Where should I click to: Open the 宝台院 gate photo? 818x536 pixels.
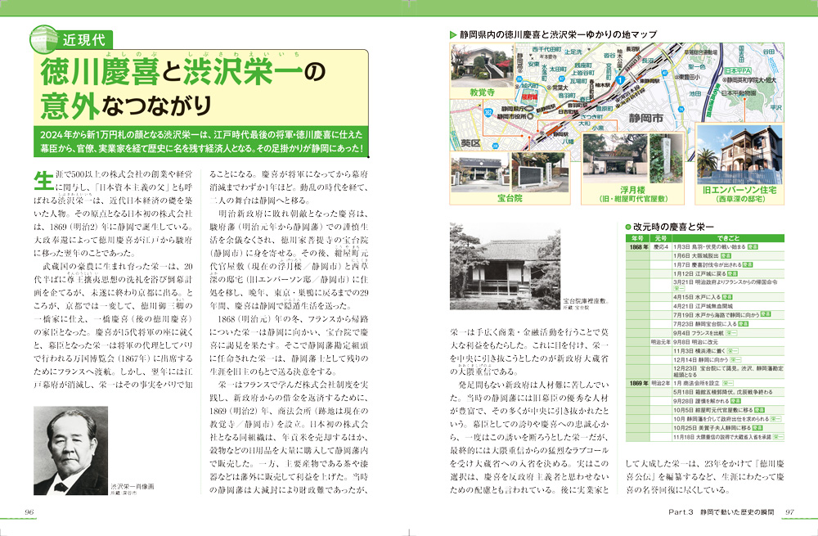coord(479,172)
